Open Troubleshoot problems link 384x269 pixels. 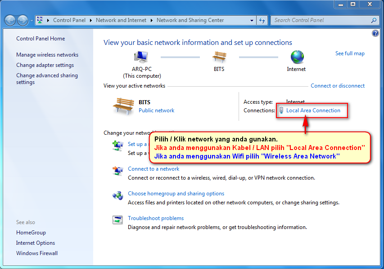click(x=156, y=218)
